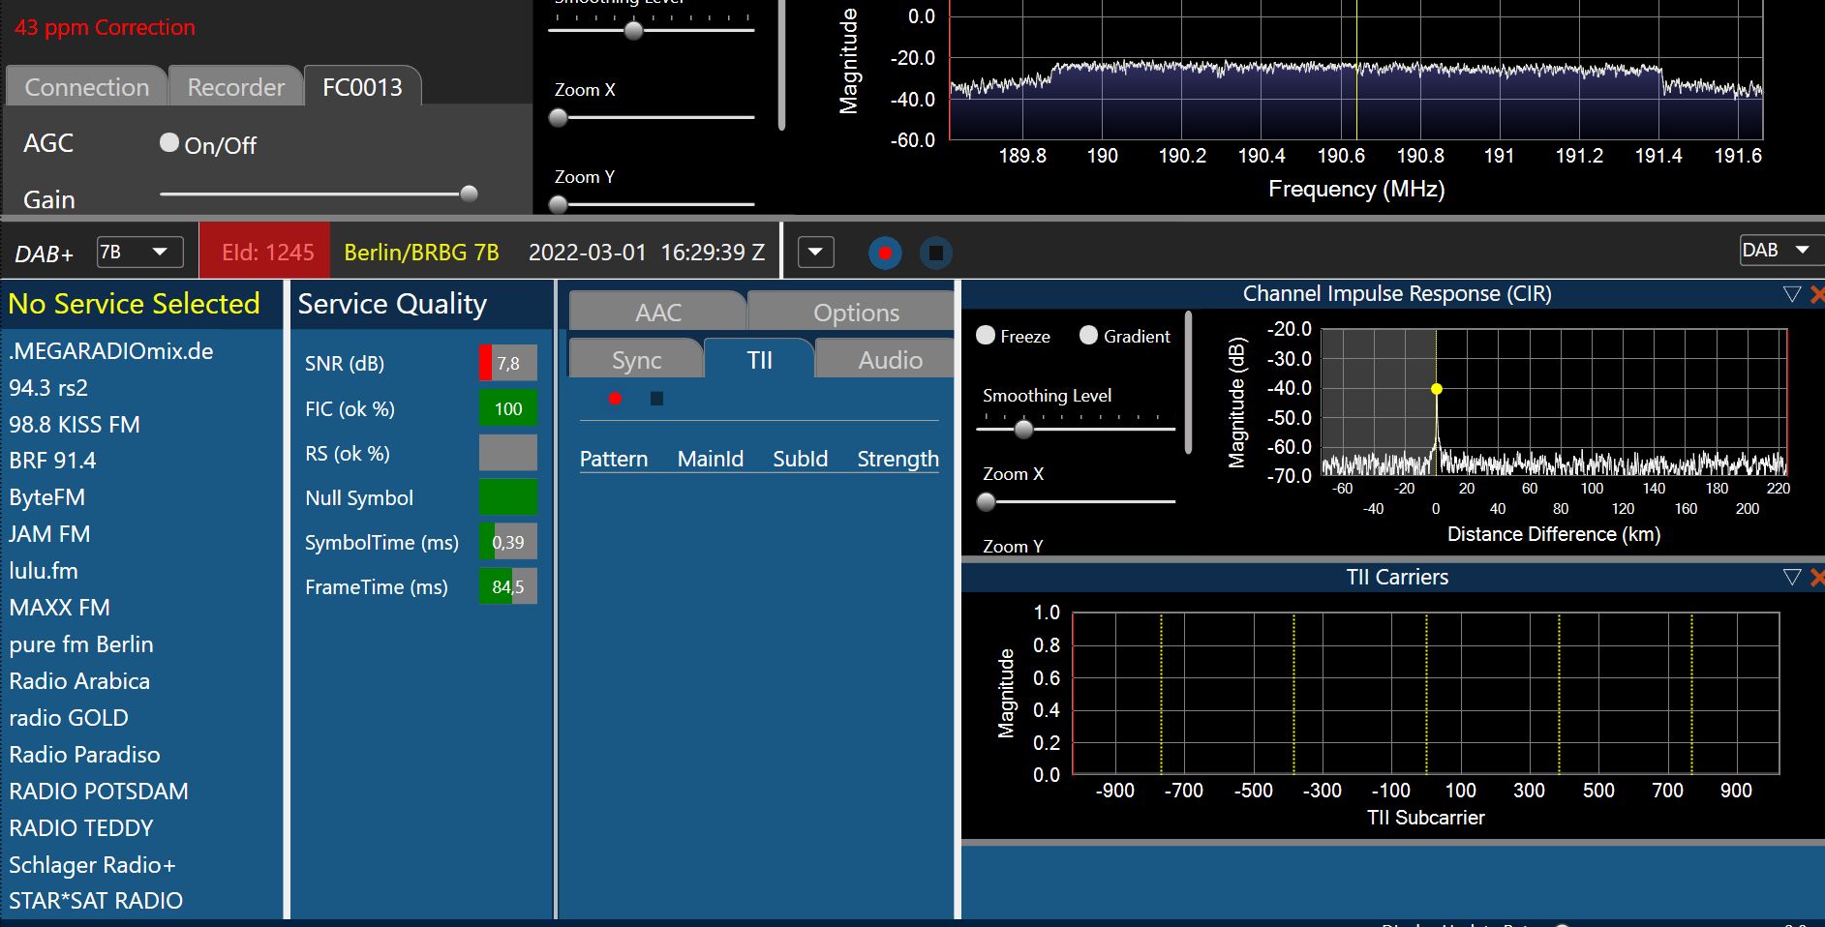The image size is (1825, 927).
Task: Click the Gain slider handle
Action: [469, 194]
